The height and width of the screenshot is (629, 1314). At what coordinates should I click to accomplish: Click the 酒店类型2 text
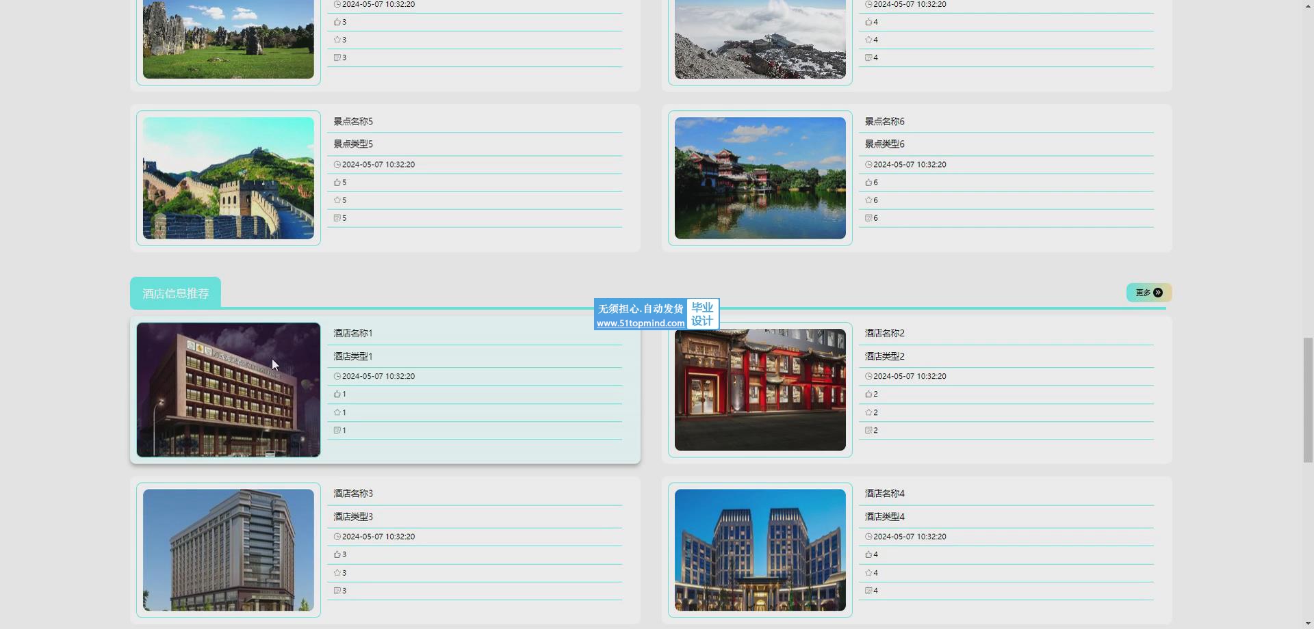pos(885,356)
